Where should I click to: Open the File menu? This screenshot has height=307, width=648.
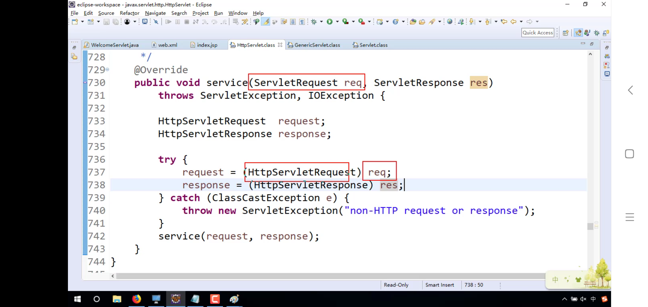74,13
